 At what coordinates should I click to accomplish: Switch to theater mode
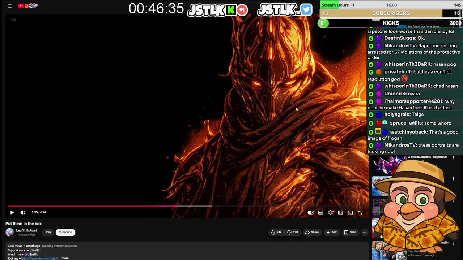(340, 212)
